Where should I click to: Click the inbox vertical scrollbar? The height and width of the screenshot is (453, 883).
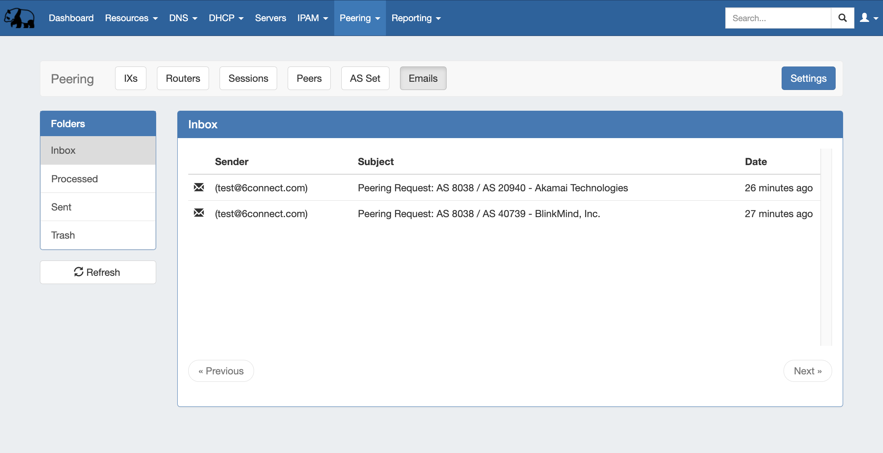(x=826, y=246)
